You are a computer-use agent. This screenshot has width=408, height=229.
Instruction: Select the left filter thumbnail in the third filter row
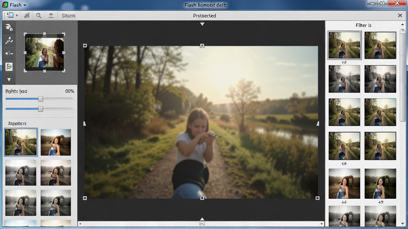344,112
